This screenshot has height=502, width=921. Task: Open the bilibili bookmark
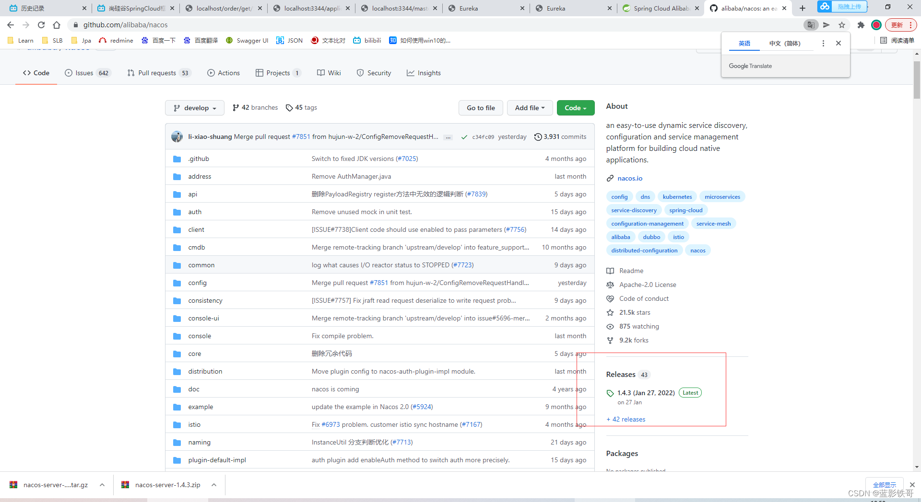[x=367, y=40]
